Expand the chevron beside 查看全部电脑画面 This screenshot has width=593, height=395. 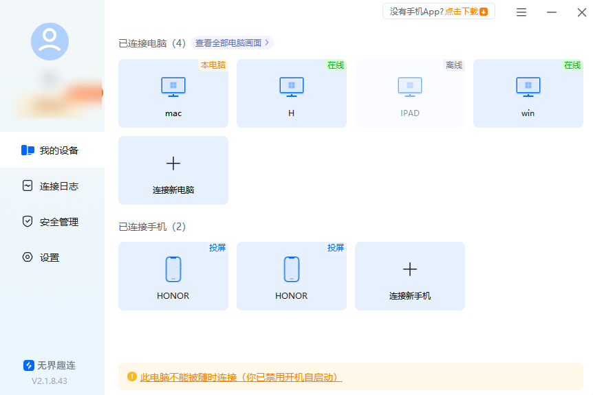pos(267,43)
